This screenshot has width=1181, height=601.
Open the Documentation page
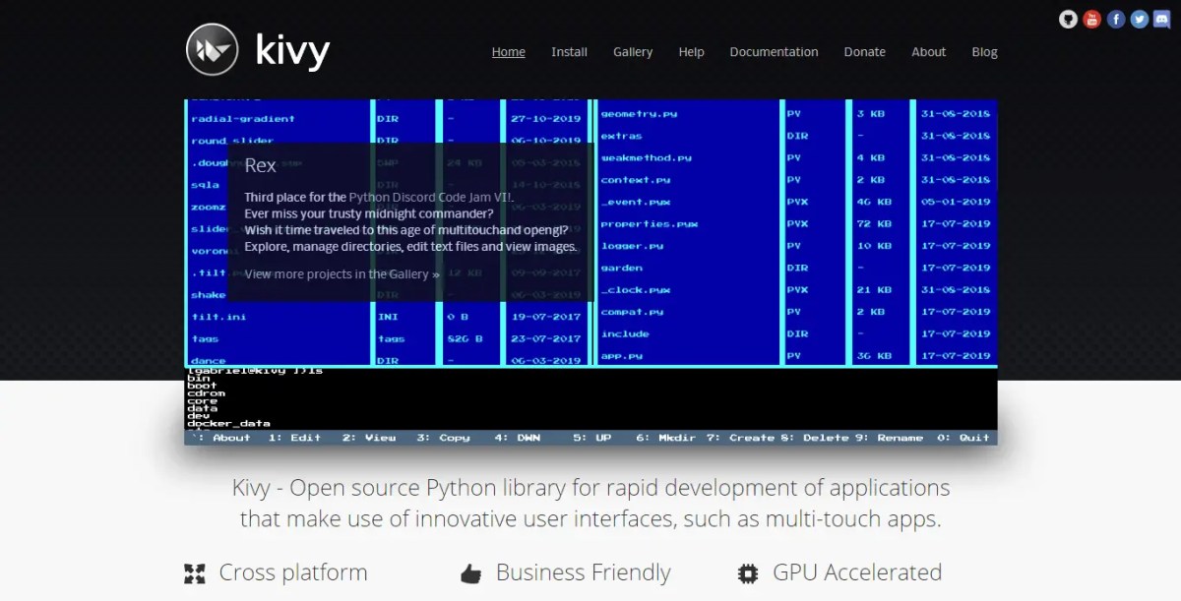[774, 52]
